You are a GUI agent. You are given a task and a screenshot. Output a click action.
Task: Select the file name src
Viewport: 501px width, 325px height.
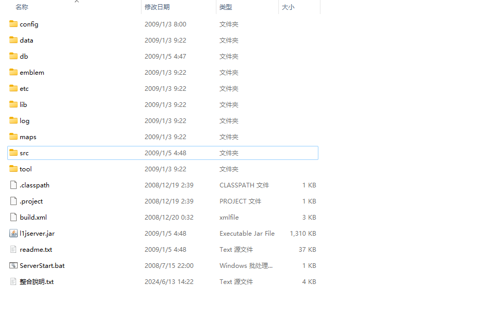pyautogui.click(x=24, y=153)
